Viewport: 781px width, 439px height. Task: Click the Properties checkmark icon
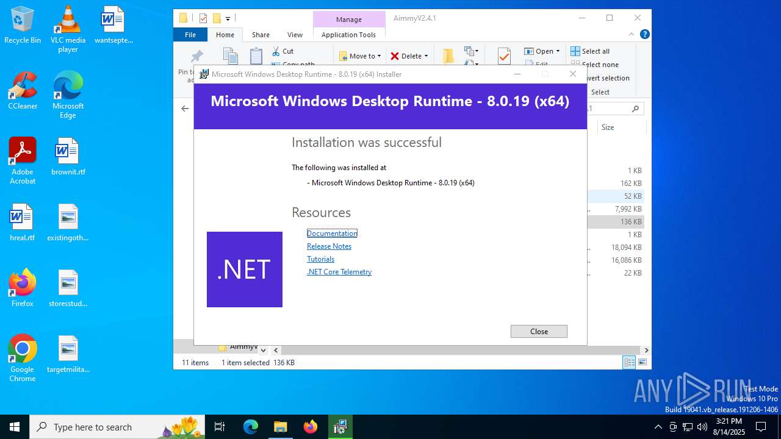tap(504, 56)
